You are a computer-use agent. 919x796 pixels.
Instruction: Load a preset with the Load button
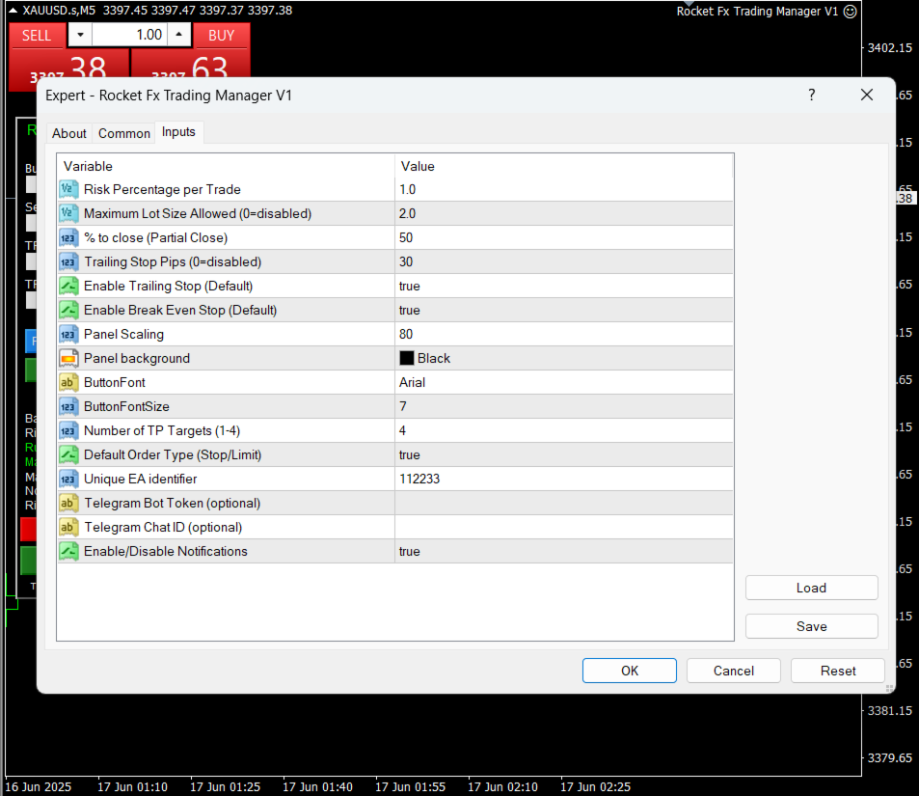812,588
